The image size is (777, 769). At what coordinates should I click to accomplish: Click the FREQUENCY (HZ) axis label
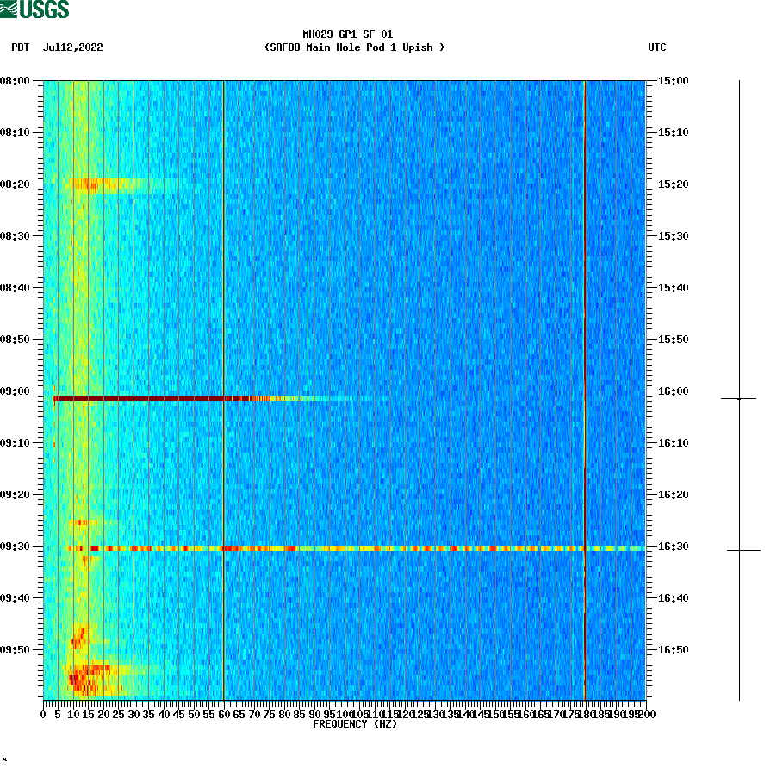pos(356,724)
